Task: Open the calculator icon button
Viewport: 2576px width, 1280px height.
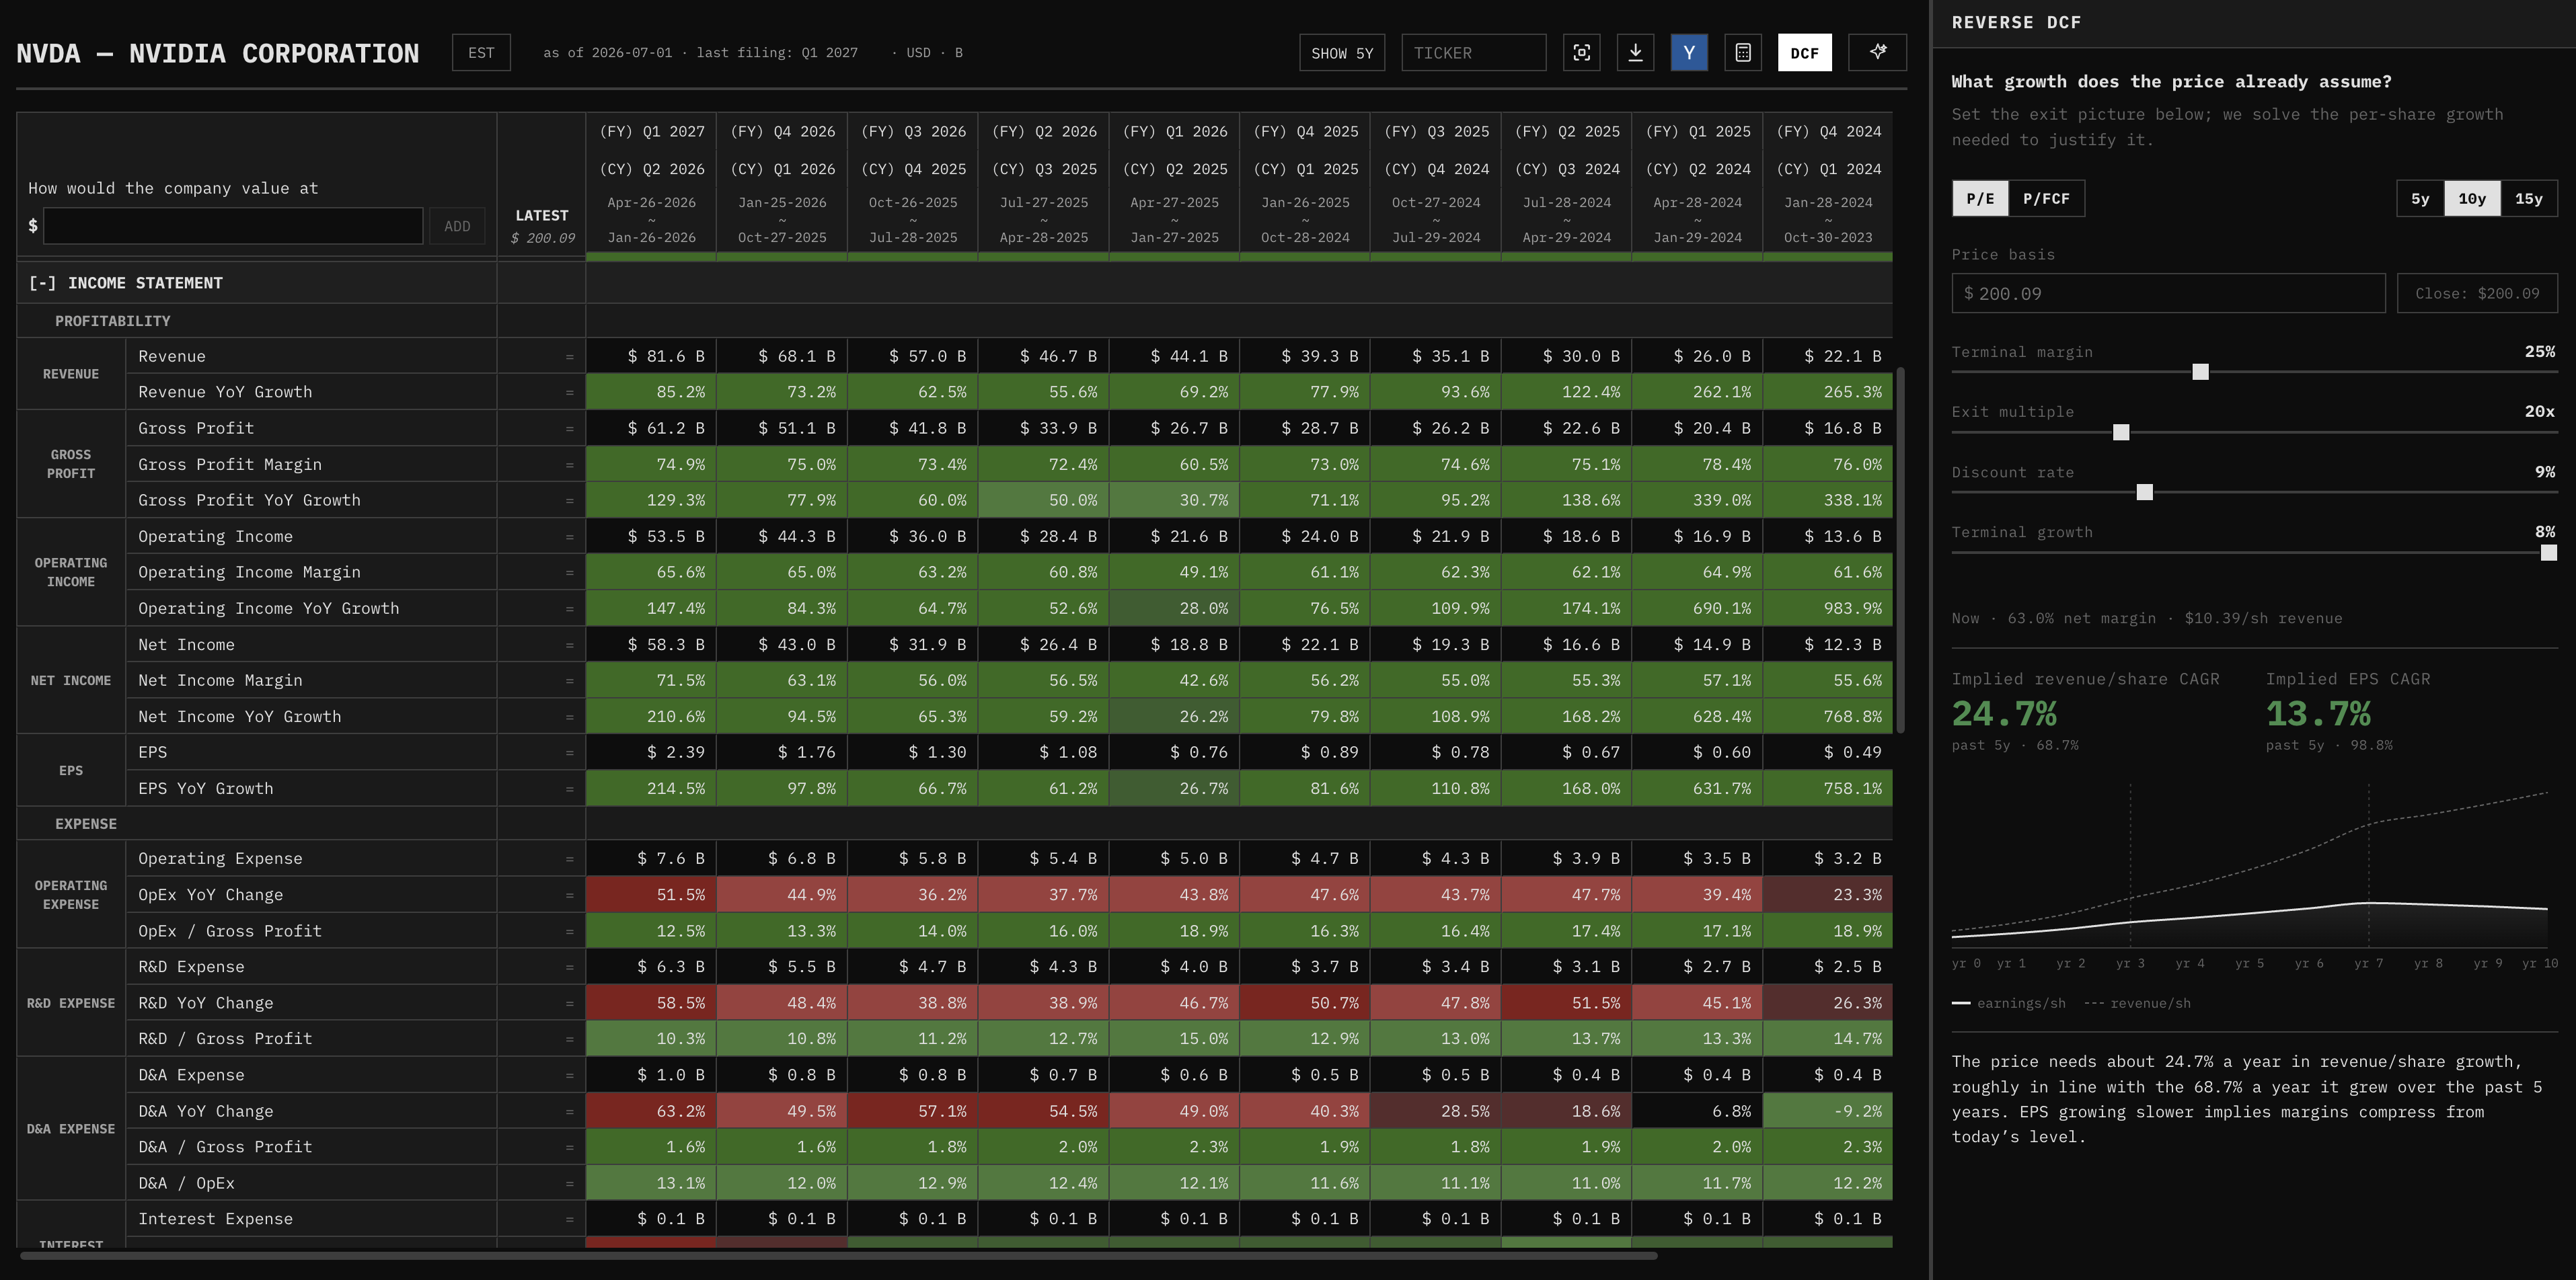Action: pyautogui.click(x=1743, y=53)
